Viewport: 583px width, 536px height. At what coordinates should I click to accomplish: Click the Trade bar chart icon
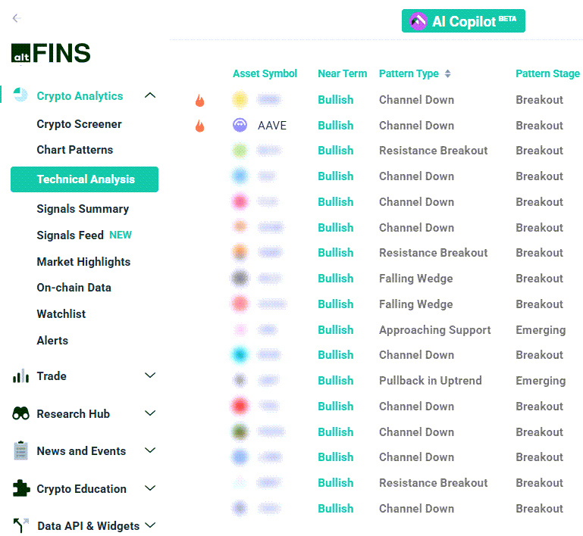[20, 376]
